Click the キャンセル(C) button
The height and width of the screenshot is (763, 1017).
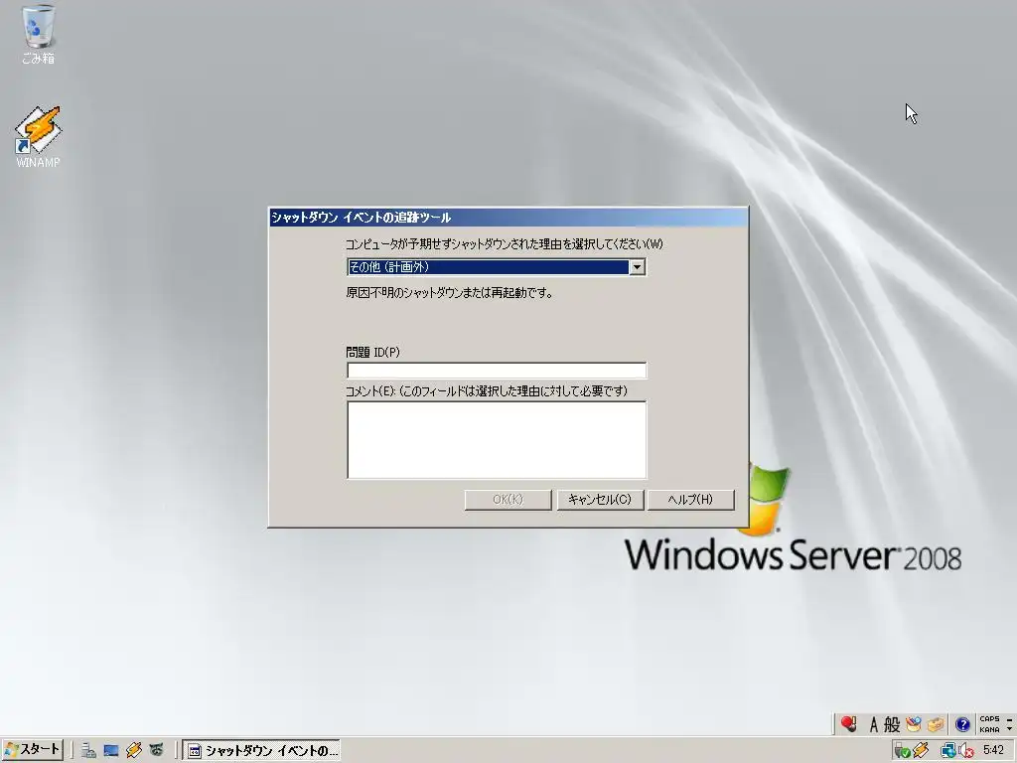[600, 500]
